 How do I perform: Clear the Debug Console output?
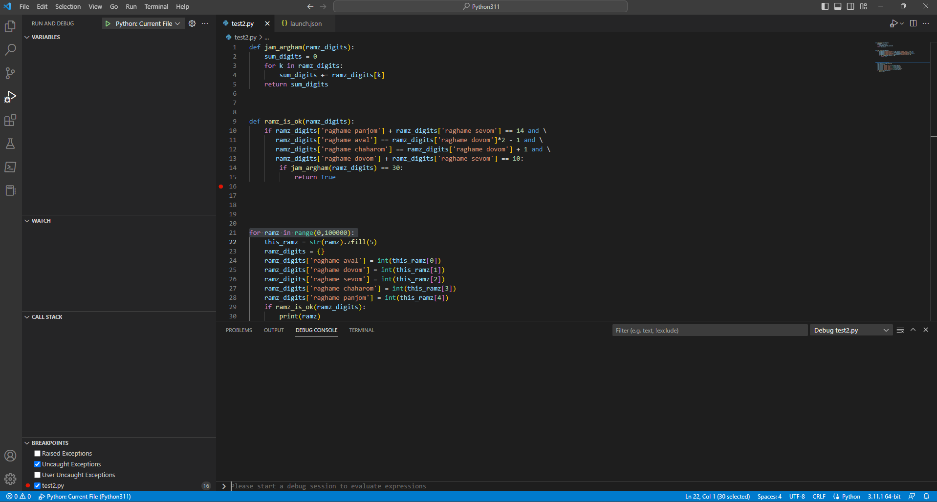(900, 330)
